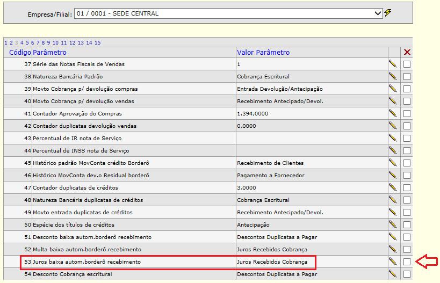Click 'Contador duplicatas devolução vendas' text

(x=84, y=126)
